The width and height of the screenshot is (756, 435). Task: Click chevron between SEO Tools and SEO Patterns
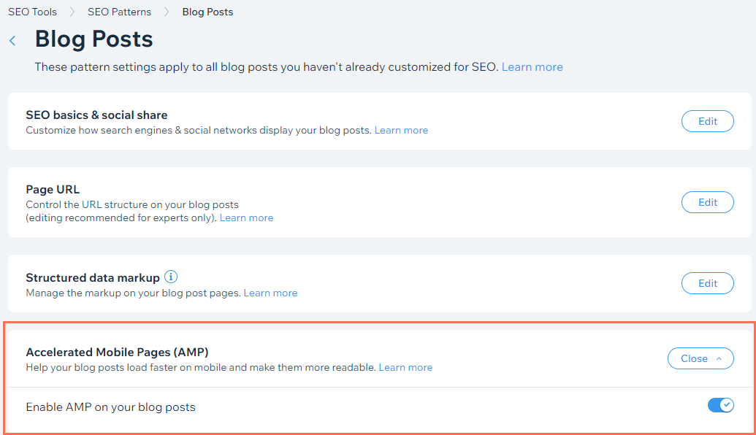[72, 12]
